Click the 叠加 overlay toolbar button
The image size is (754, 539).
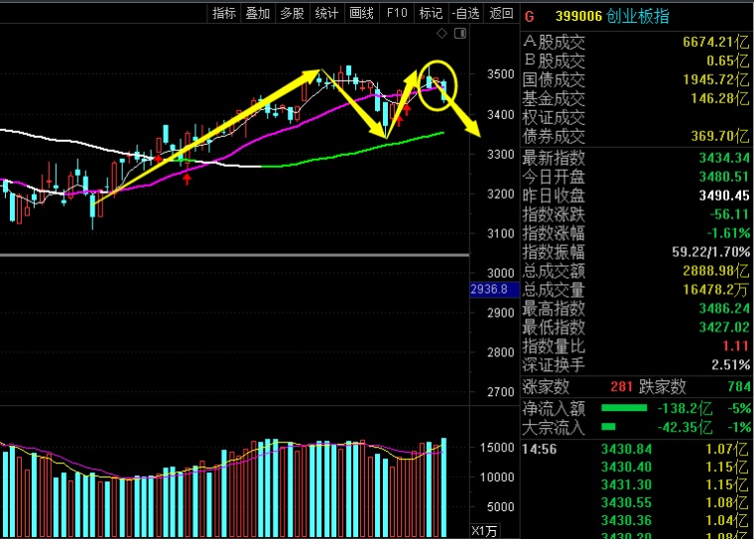click(x=258, y=13)
